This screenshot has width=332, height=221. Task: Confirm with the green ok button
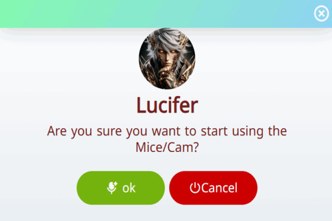(121, 188)
